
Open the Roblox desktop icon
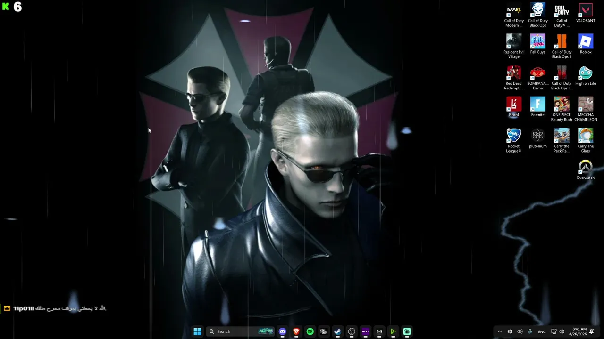(x=586, y=44)
